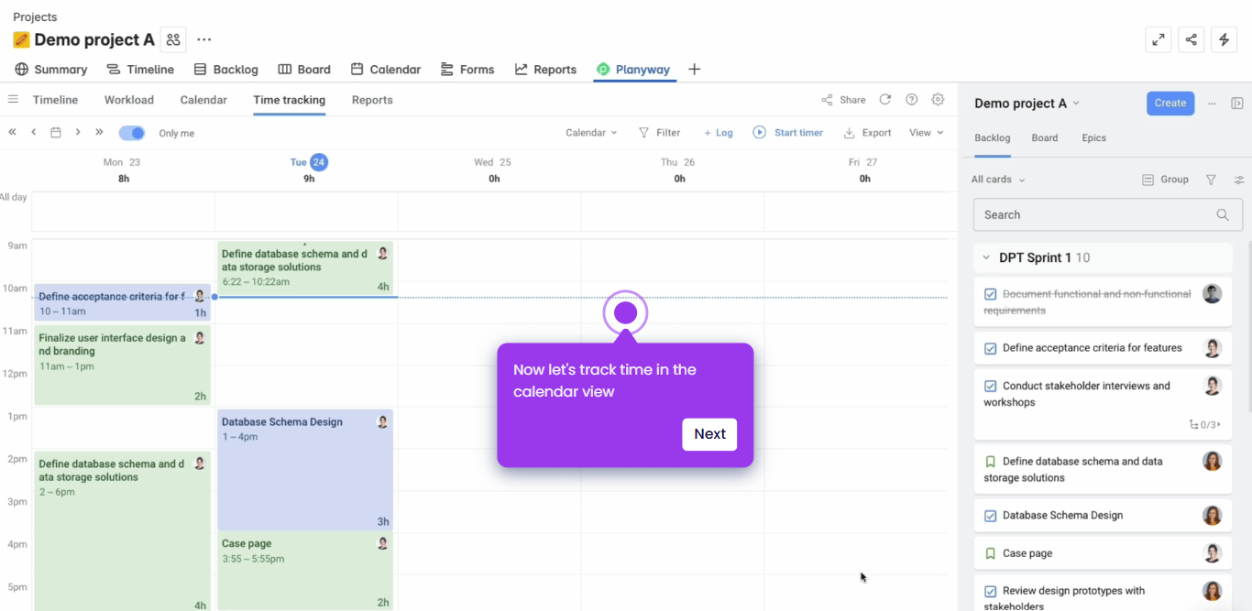Open the Jira Timeline tab
The image size is (1252, 611).
click(x=140, y=70)
